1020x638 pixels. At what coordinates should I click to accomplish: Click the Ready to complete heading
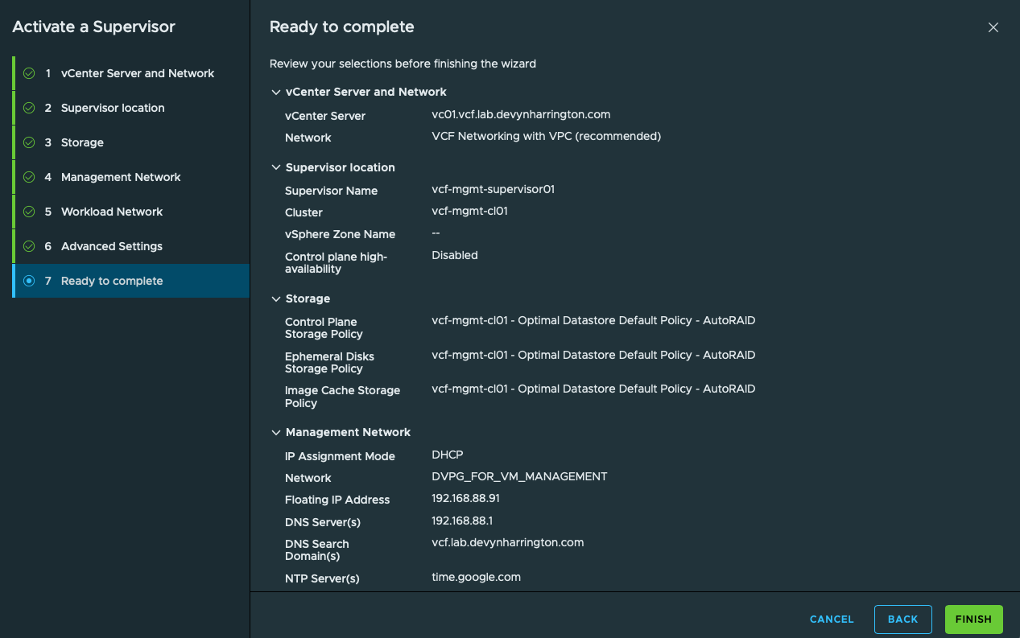click(341, 27)
